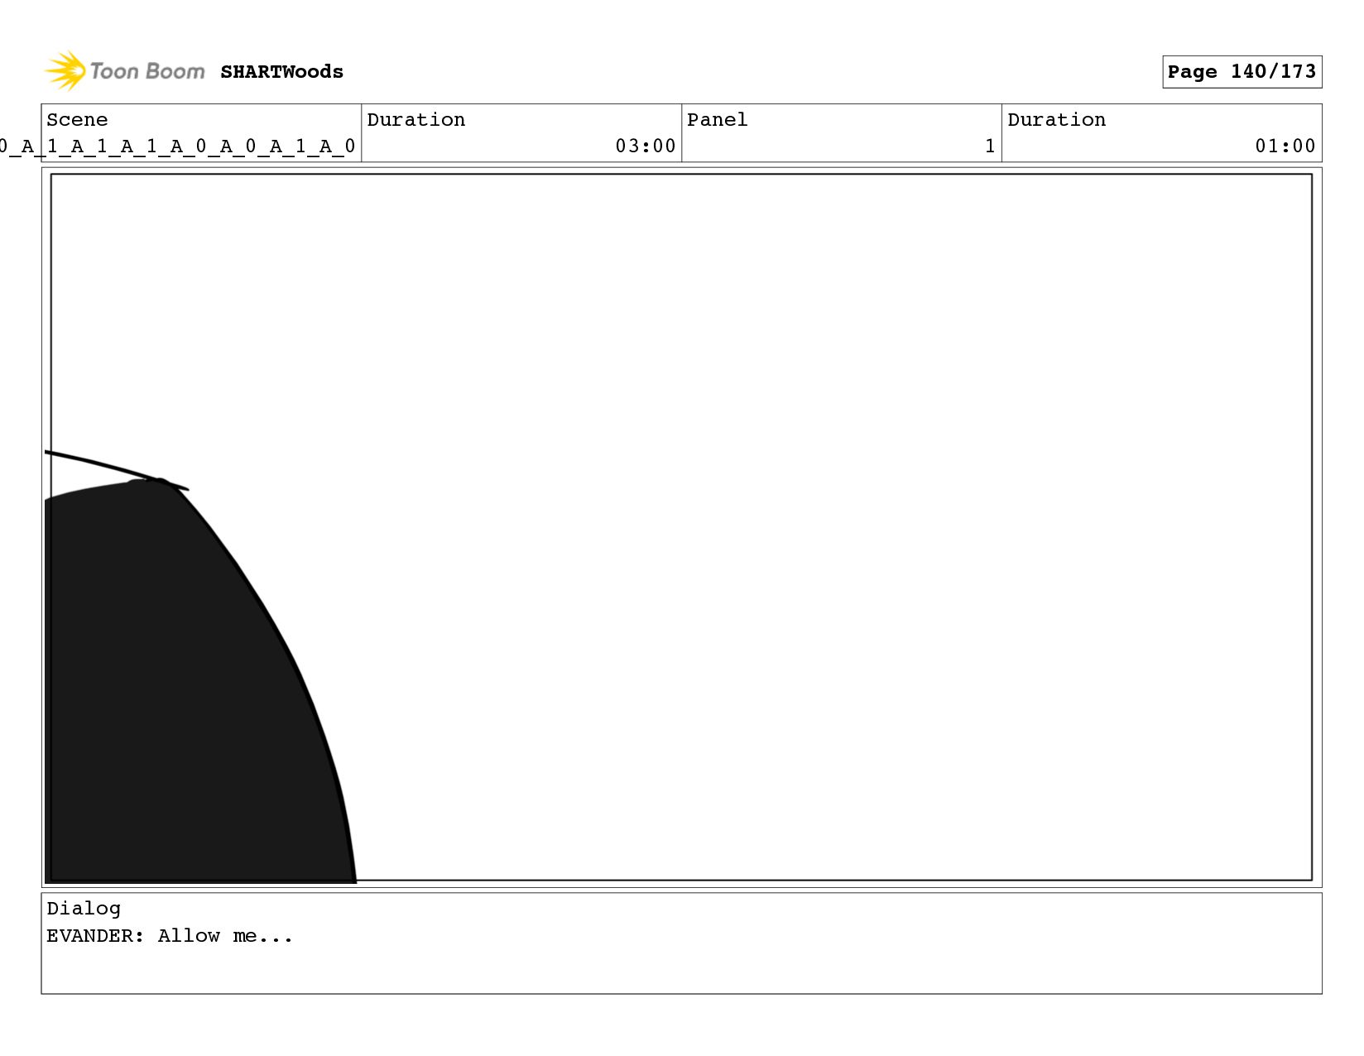The image size is (1364, 1056).
Task: Click the Toon Boom logo
Action: [124, 71]
